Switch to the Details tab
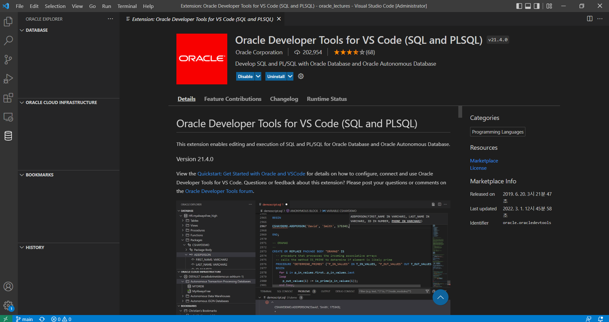This screenshot has width=609, height=322. click(187, 99)
